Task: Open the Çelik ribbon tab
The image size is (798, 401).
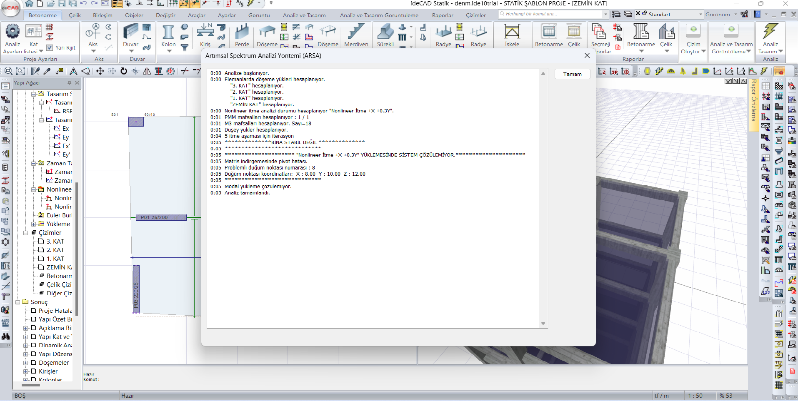Action: (75, 15)
